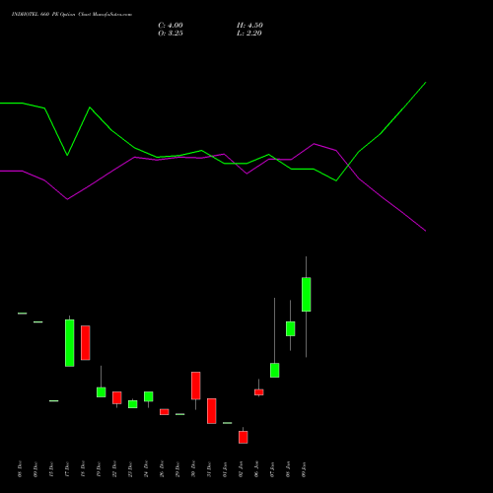Click the INDHOTEL 660 PE chart title

tap(72, 15)
